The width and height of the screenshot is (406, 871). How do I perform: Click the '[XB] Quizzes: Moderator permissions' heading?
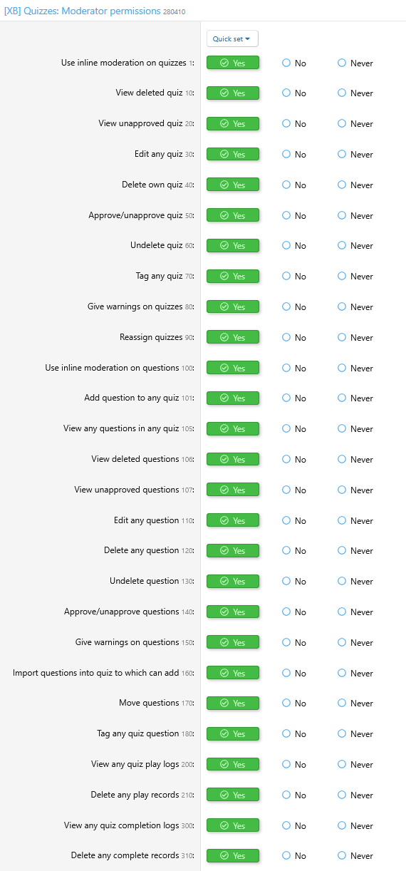coord(83,11)
